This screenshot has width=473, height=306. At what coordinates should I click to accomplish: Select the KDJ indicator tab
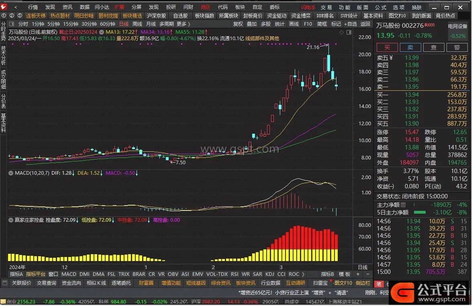pyautogui.click(x=270, y=274)
